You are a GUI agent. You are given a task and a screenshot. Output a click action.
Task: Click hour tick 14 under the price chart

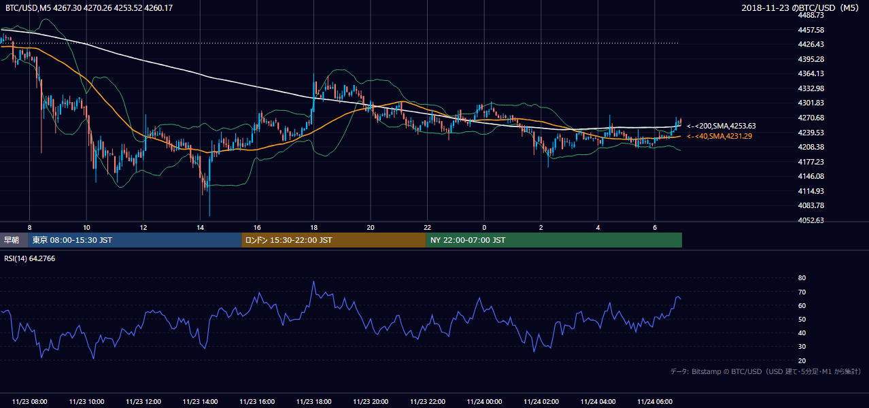(x=200, y=227)
